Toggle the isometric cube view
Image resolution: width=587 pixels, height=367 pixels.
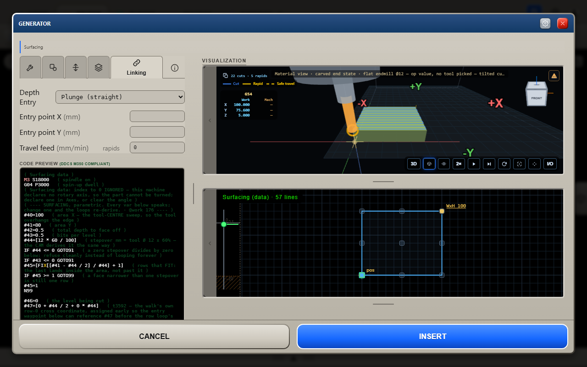[429, 164]
